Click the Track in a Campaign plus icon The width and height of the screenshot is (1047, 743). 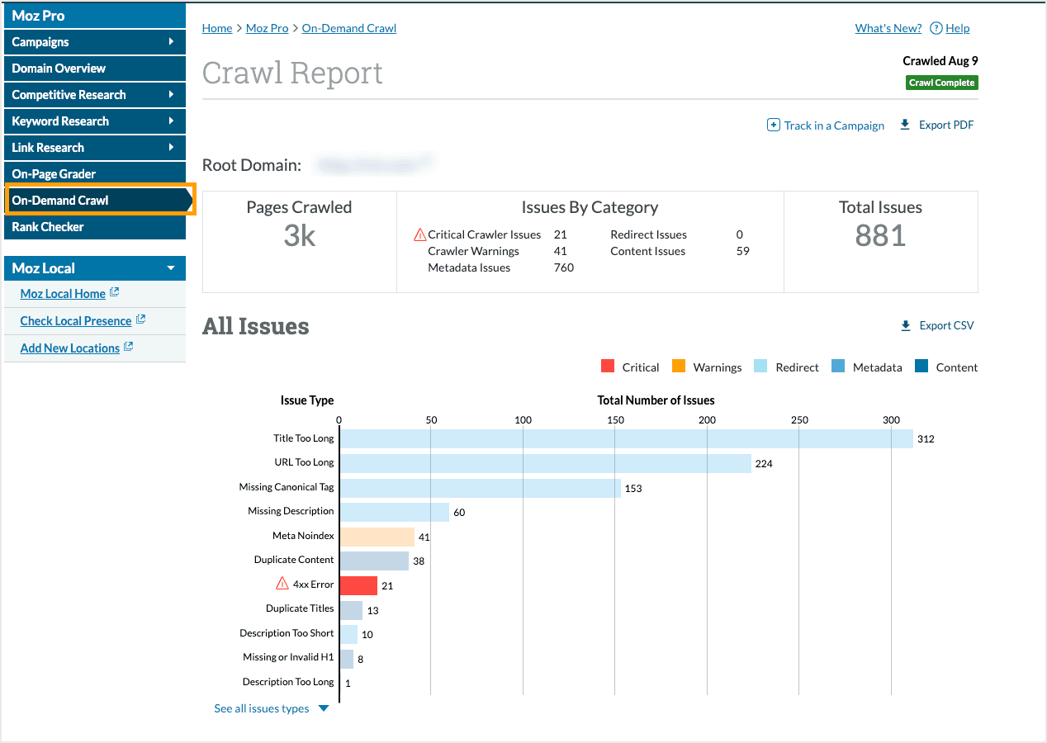[773, 125]
